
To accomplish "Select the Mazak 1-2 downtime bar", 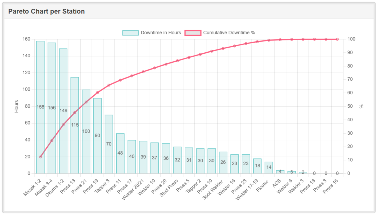I will tap(40, 106).
